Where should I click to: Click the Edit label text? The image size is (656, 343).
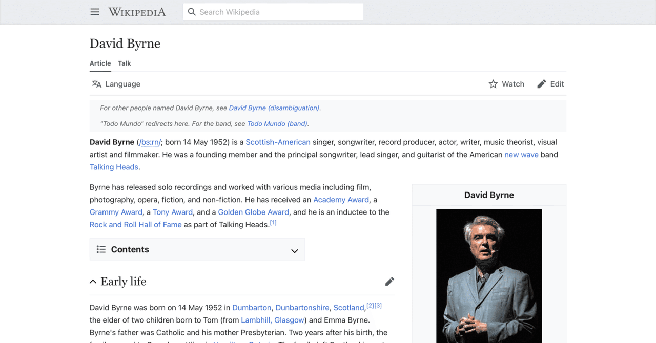(557, 84)
